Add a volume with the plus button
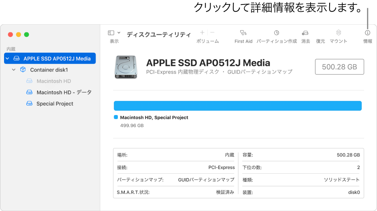The image size is (377, 211). click(x=202, y=32)
